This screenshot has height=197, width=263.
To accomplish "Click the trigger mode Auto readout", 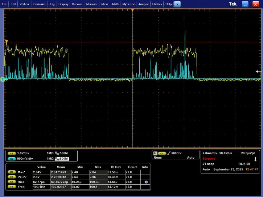I will click(191, 158).
